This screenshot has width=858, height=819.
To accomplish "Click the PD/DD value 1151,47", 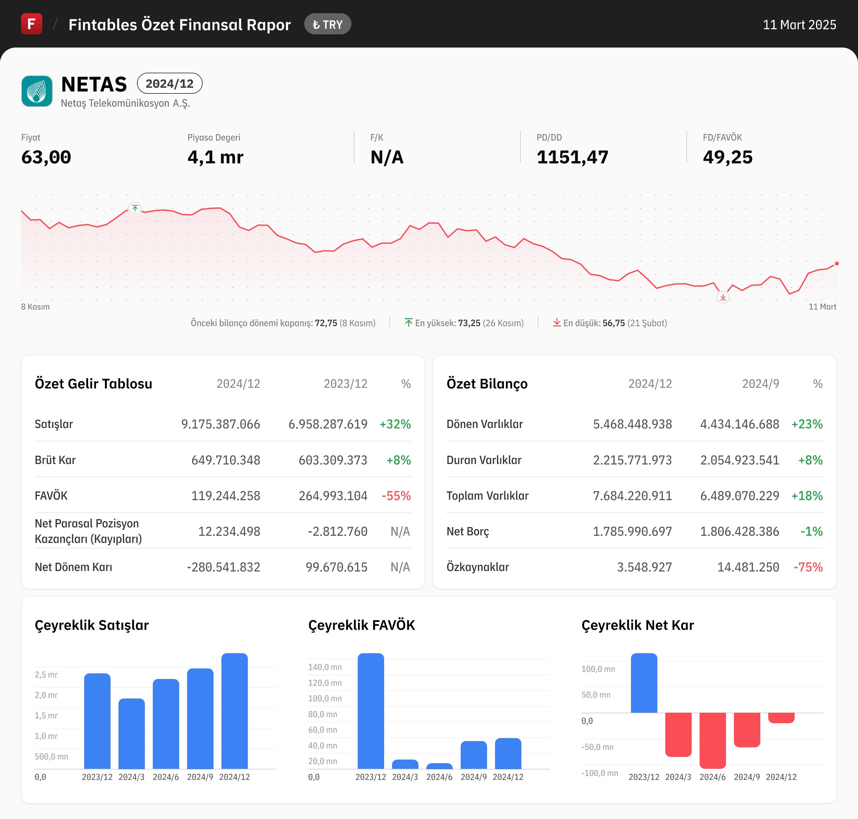I will (572, 157).
